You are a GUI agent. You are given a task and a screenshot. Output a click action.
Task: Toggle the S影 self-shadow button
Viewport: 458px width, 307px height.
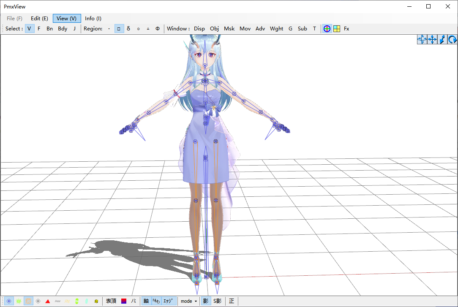[x=217, y=301]
